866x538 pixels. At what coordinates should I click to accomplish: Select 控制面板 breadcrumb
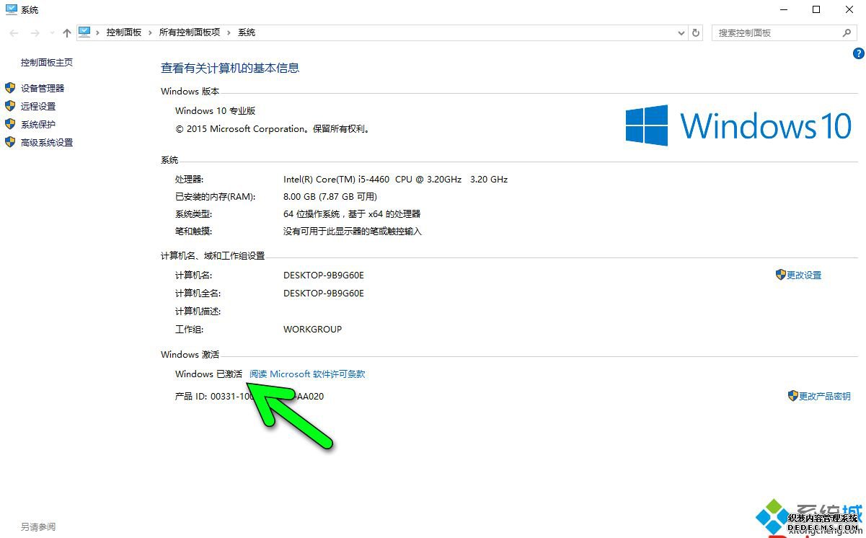point(124,32)
